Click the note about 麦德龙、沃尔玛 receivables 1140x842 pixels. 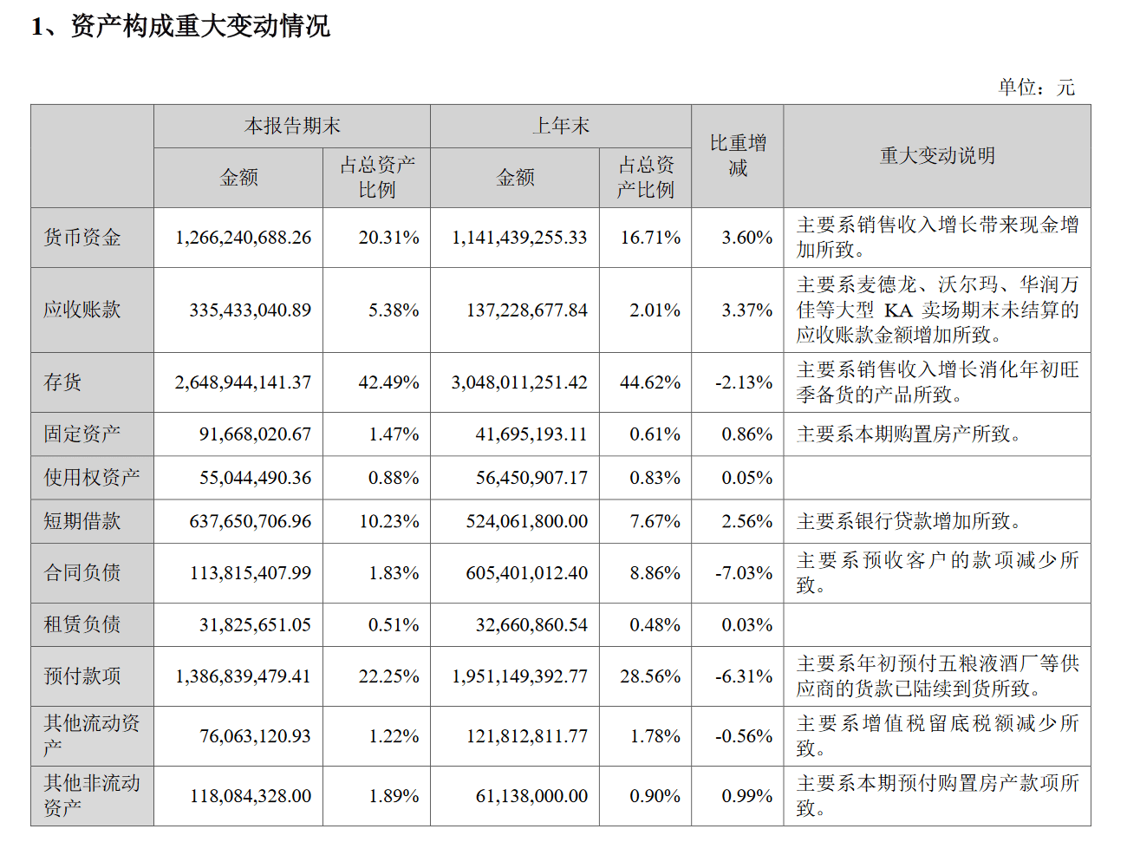[938, 310]
